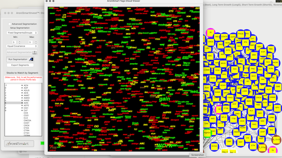Click the AroniSmart logo button

coord(19,144)
